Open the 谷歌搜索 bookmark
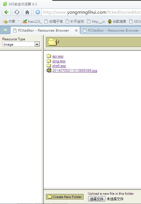The width and height of the screenshot is (141, 204). (x=117, y=21)
